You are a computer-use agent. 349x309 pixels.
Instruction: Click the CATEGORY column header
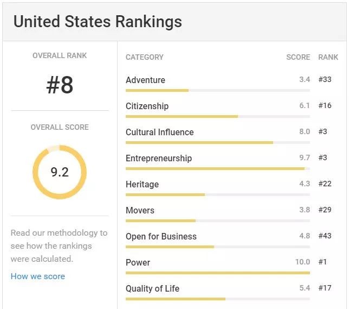[144, 57]
